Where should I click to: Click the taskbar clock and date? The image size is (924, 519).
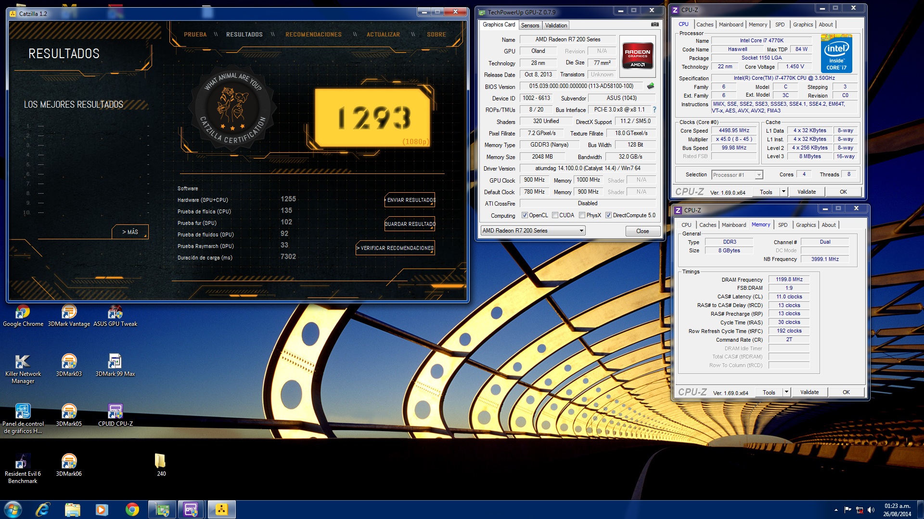click(897, 510)
